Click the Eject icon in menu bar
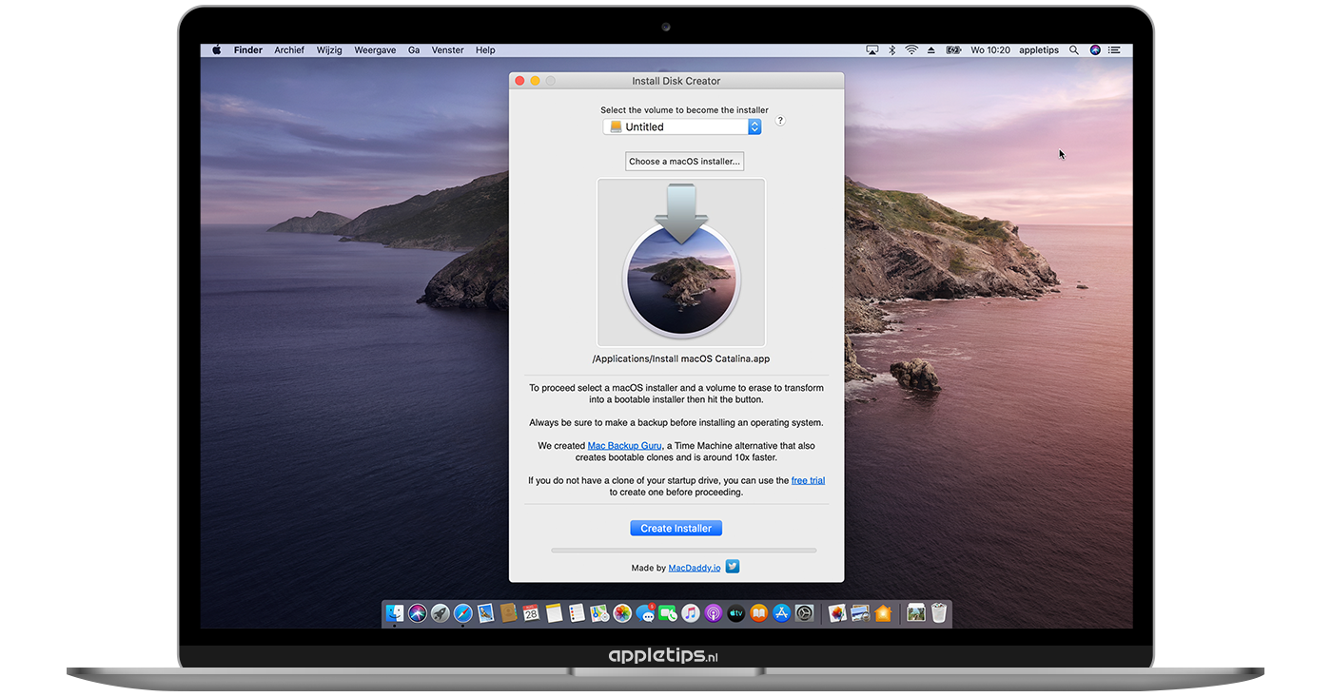This screenshot has width=1332, height=697. point(931,50)
